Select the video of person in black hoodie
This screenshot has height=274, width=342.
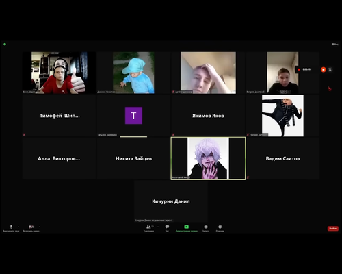tap(282, 73)
